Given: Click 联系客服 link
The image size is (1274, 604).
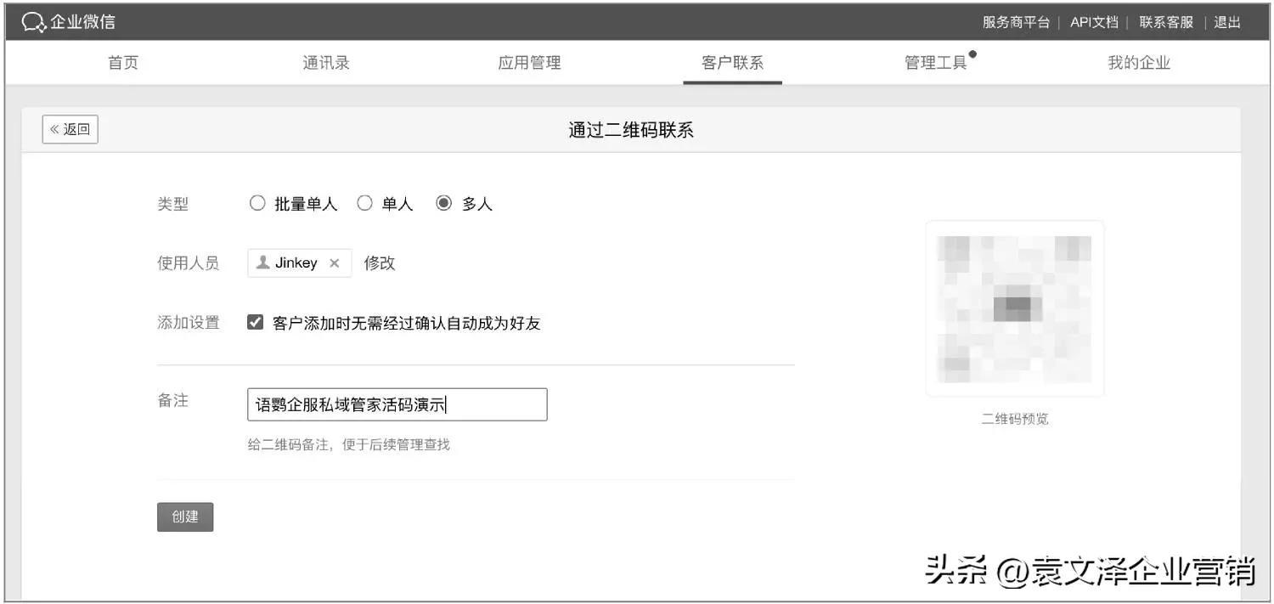Looking at the screenshot, I should pyautogui.click(x=1166, y=23).
